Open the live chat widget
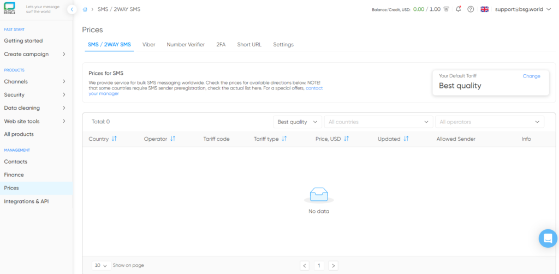 (548, 239)
